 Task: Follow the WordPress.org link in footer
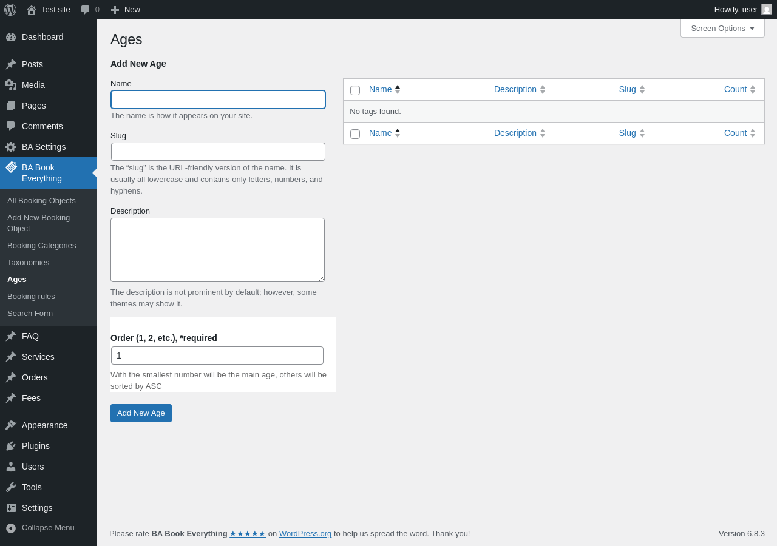(x=305, y=534)
